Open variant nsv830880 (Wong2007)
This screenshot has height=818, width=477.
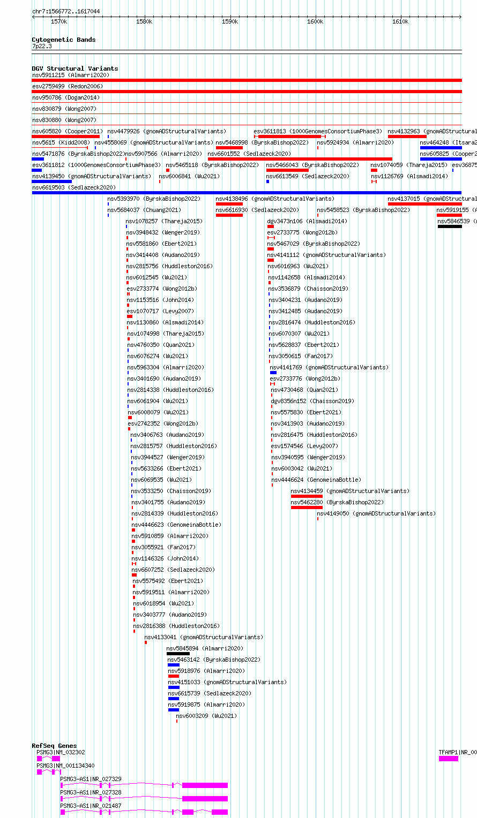pos(64,120)
